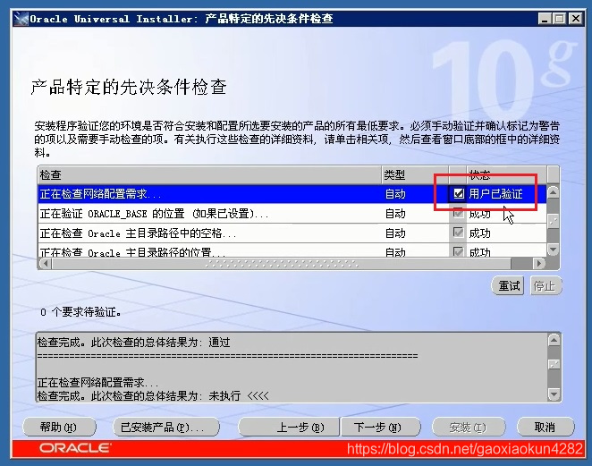Click 重试 retry button
Viewport: 592px width, 466px height.
(508, 286)
